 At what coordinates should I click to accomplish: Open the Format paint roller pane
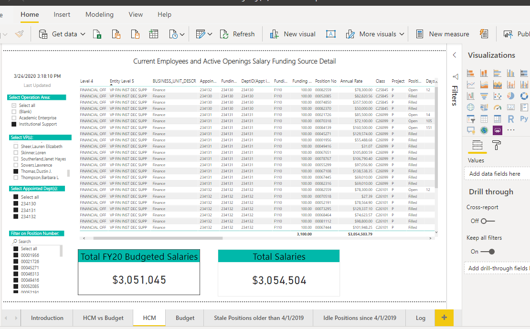click(x=497, y=145)
